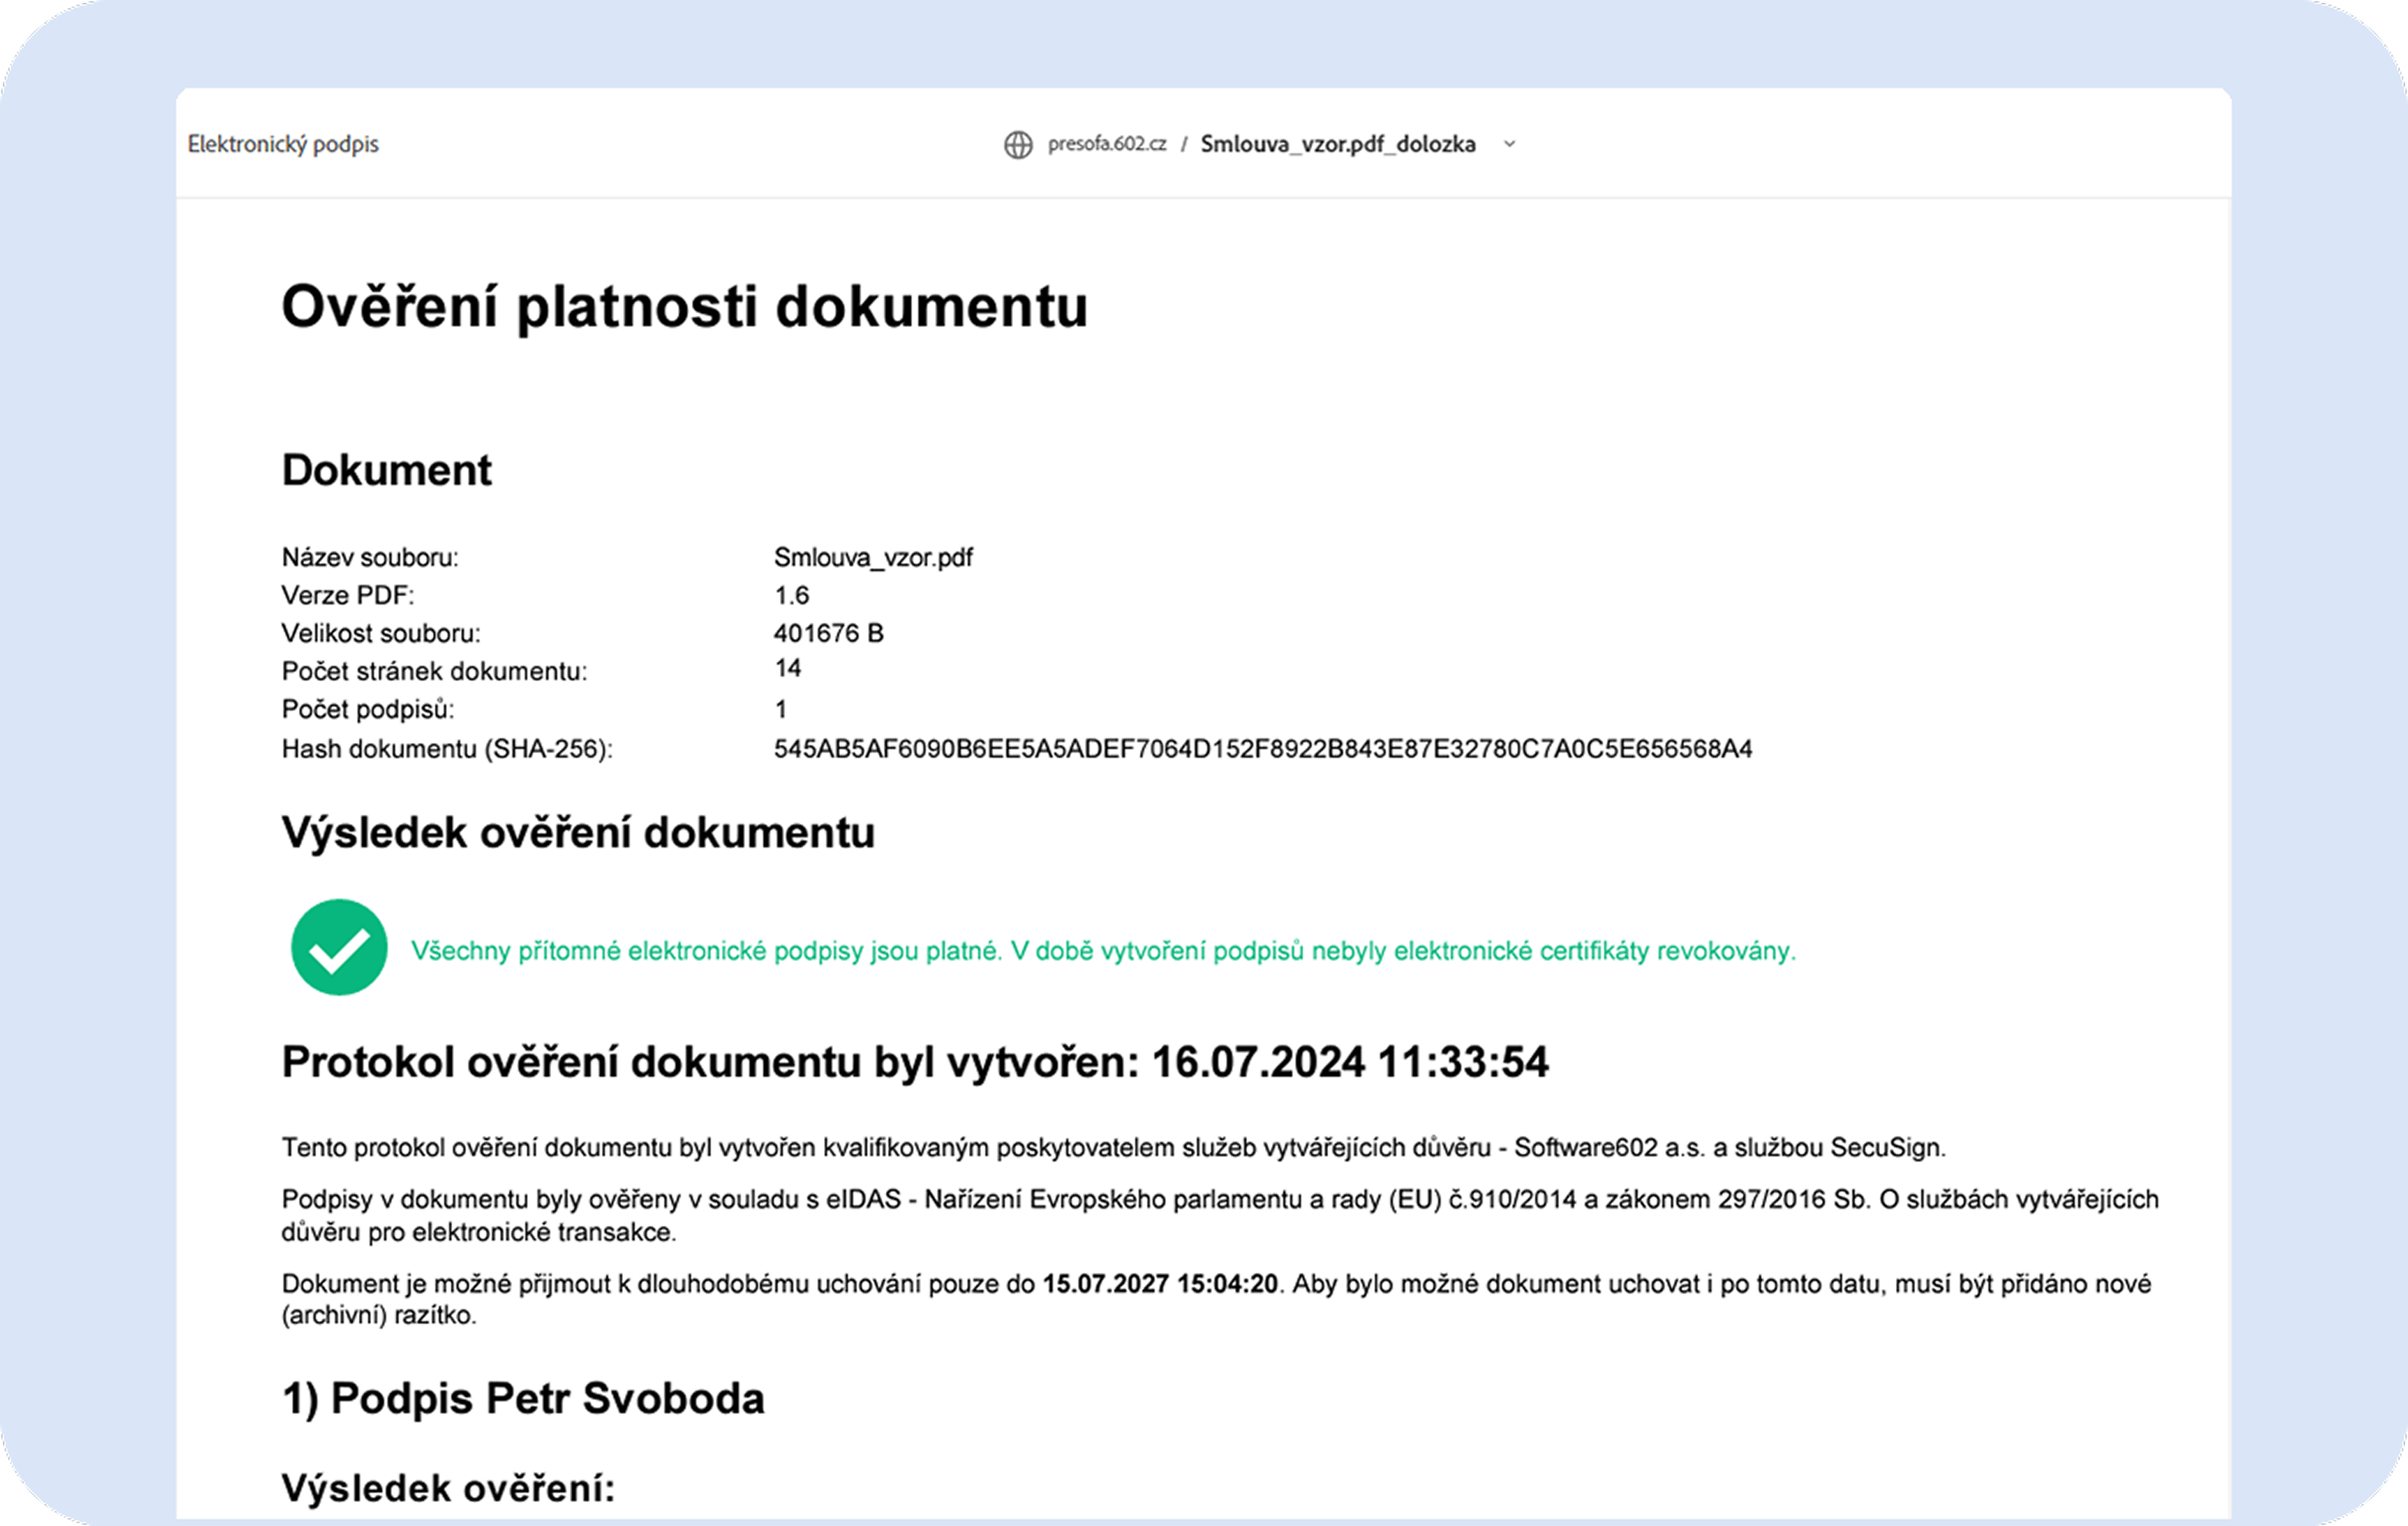Click the Výsledek ověření: subheading
The width and height of the screenshot is (2408, 1526).
[448, 1489]
